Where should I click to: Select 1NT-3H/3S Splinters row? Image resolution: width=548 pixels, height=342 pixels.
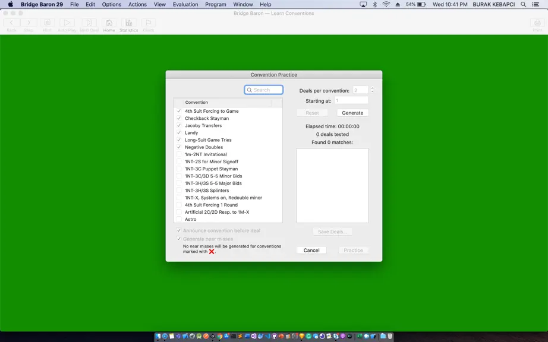[x=228, y=190]
